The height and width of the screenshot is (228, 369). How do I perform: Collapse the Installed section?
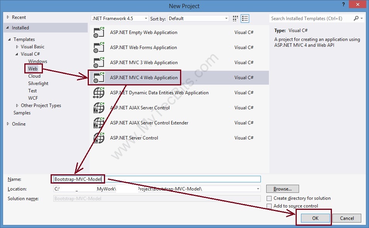[x=7, y=27]
